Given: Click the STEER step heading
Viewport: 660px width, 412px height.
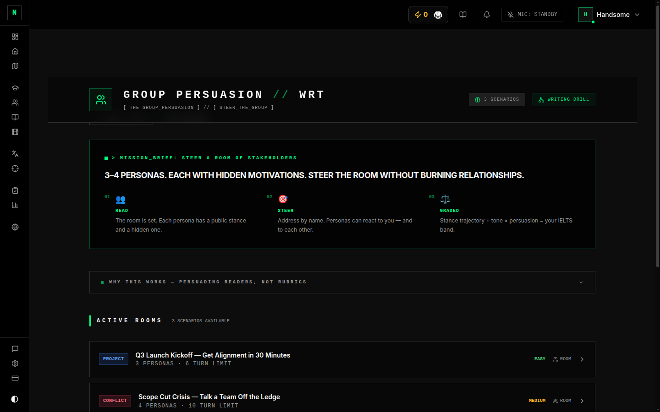Looking at the screenshot, I should (x=286, y=211).
